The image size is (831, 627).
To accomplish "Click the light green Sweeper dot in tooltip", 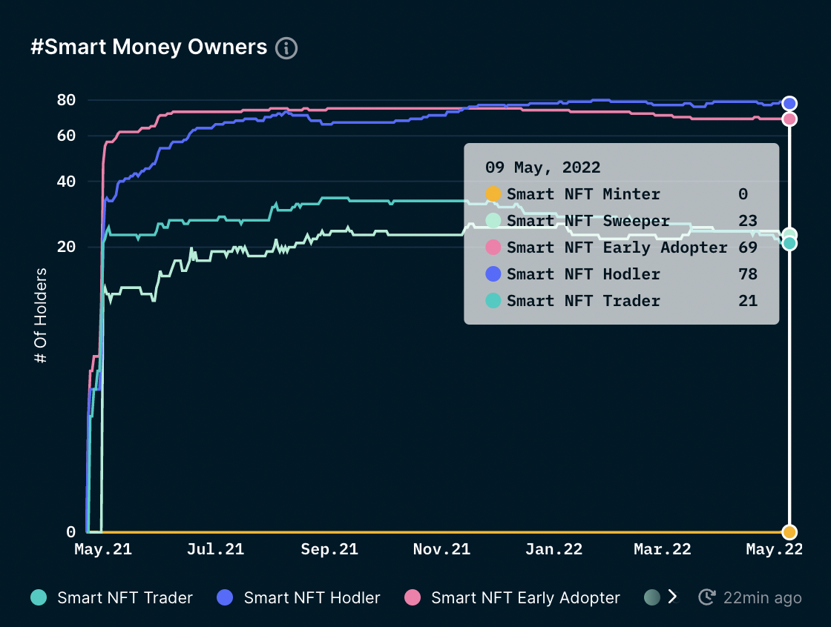I will pyautogui.click(x=493, y=221).
